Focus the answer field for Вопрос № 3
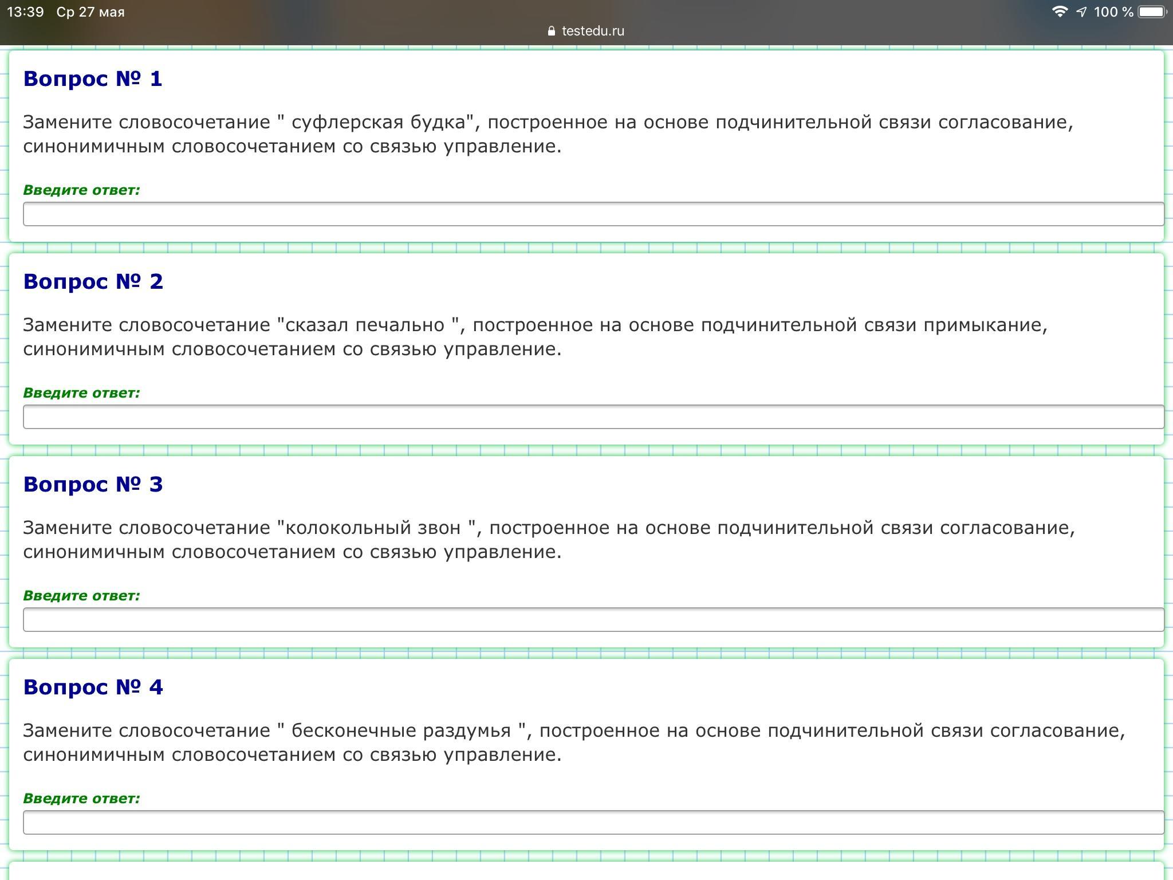 pyautogui.click(x=593, y=619)
